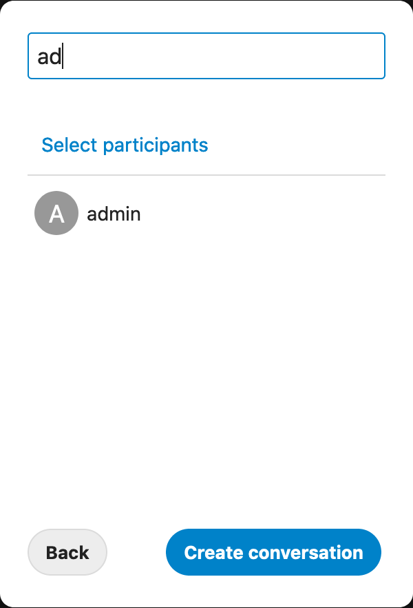
Task: Focus the participant search box containing 'ad'
Action: click(206, 56)
